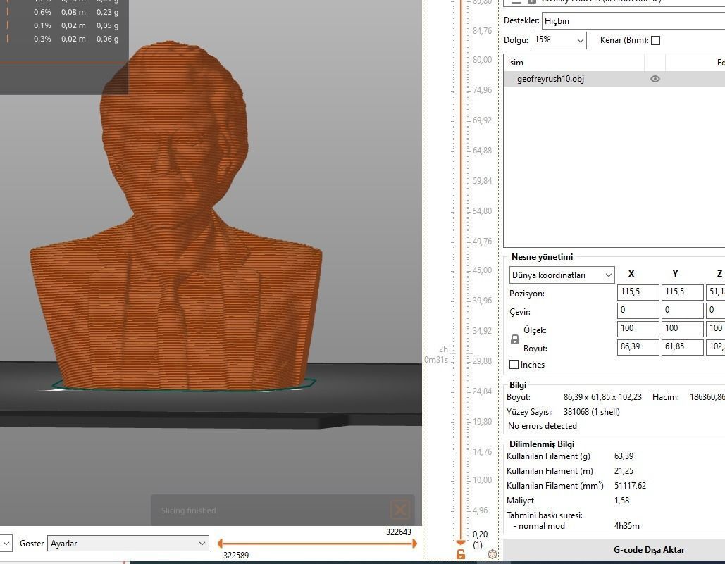The height and width of the screenshot is (564, 725).
Task: Click the Ölçek Z scale field
Action: click(715, 329)
